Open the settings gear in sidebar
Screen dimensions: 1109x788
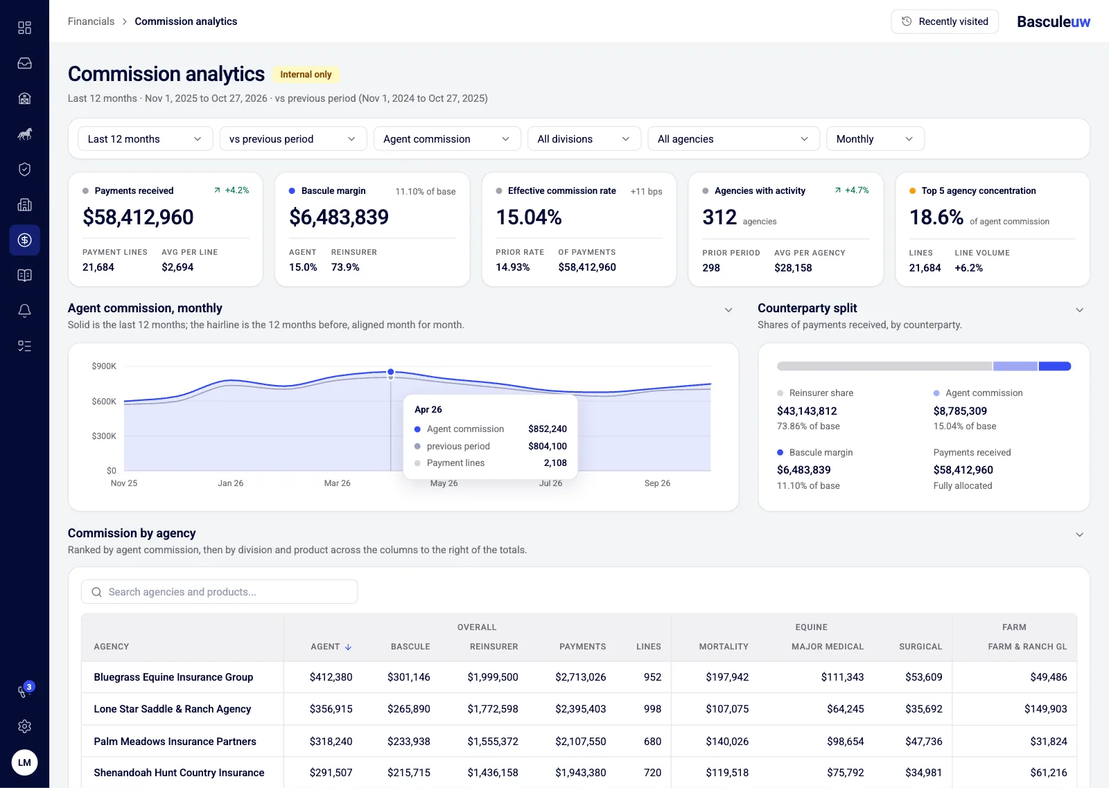[x=24, y=726]
